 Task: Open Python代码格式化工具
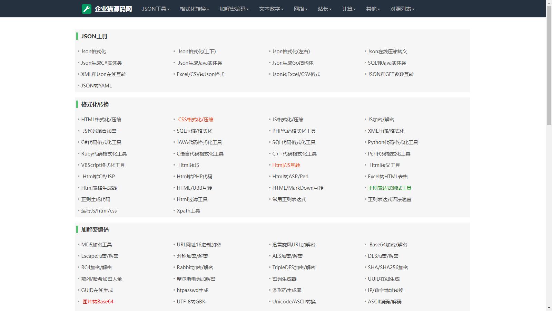click(x=393, y=142)
